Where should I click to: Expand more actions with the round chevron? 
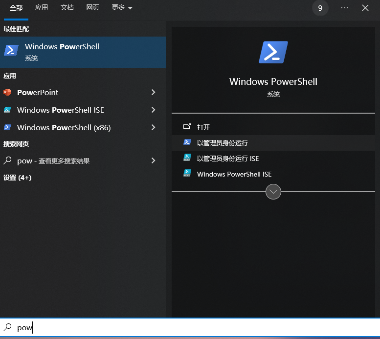coord(273,192)
